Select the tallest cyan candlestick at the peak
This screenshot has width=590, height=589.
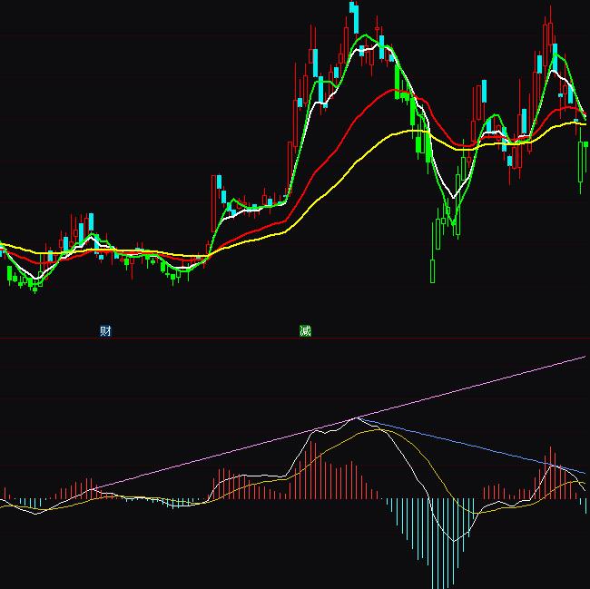354,16
